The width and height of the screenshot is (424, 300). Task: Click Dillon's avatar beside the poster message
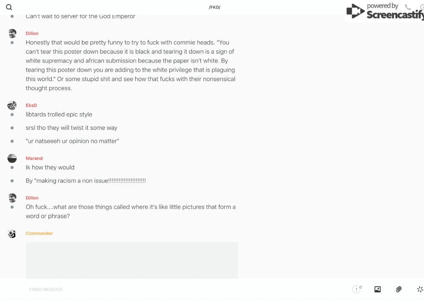coord(12,33)
